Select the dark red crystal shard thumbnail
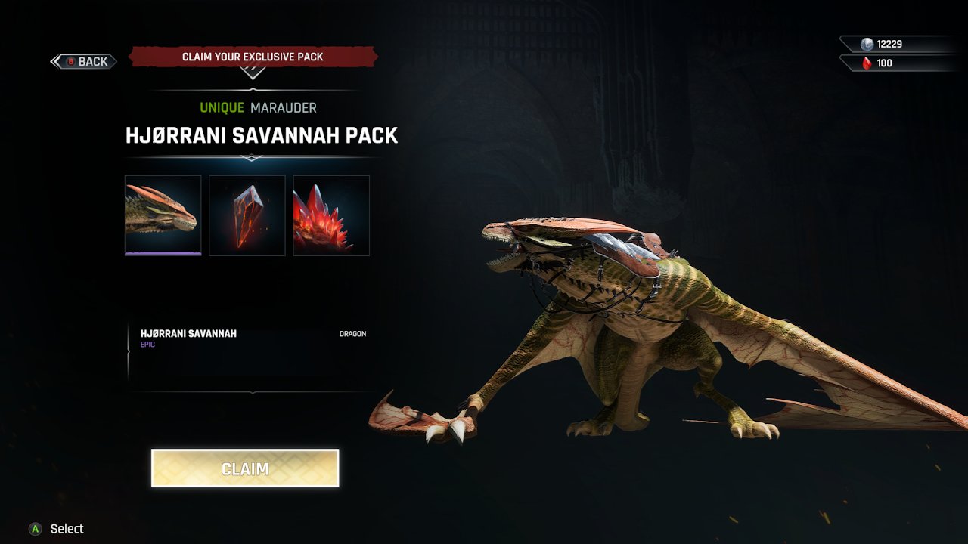 click(247, 215)
